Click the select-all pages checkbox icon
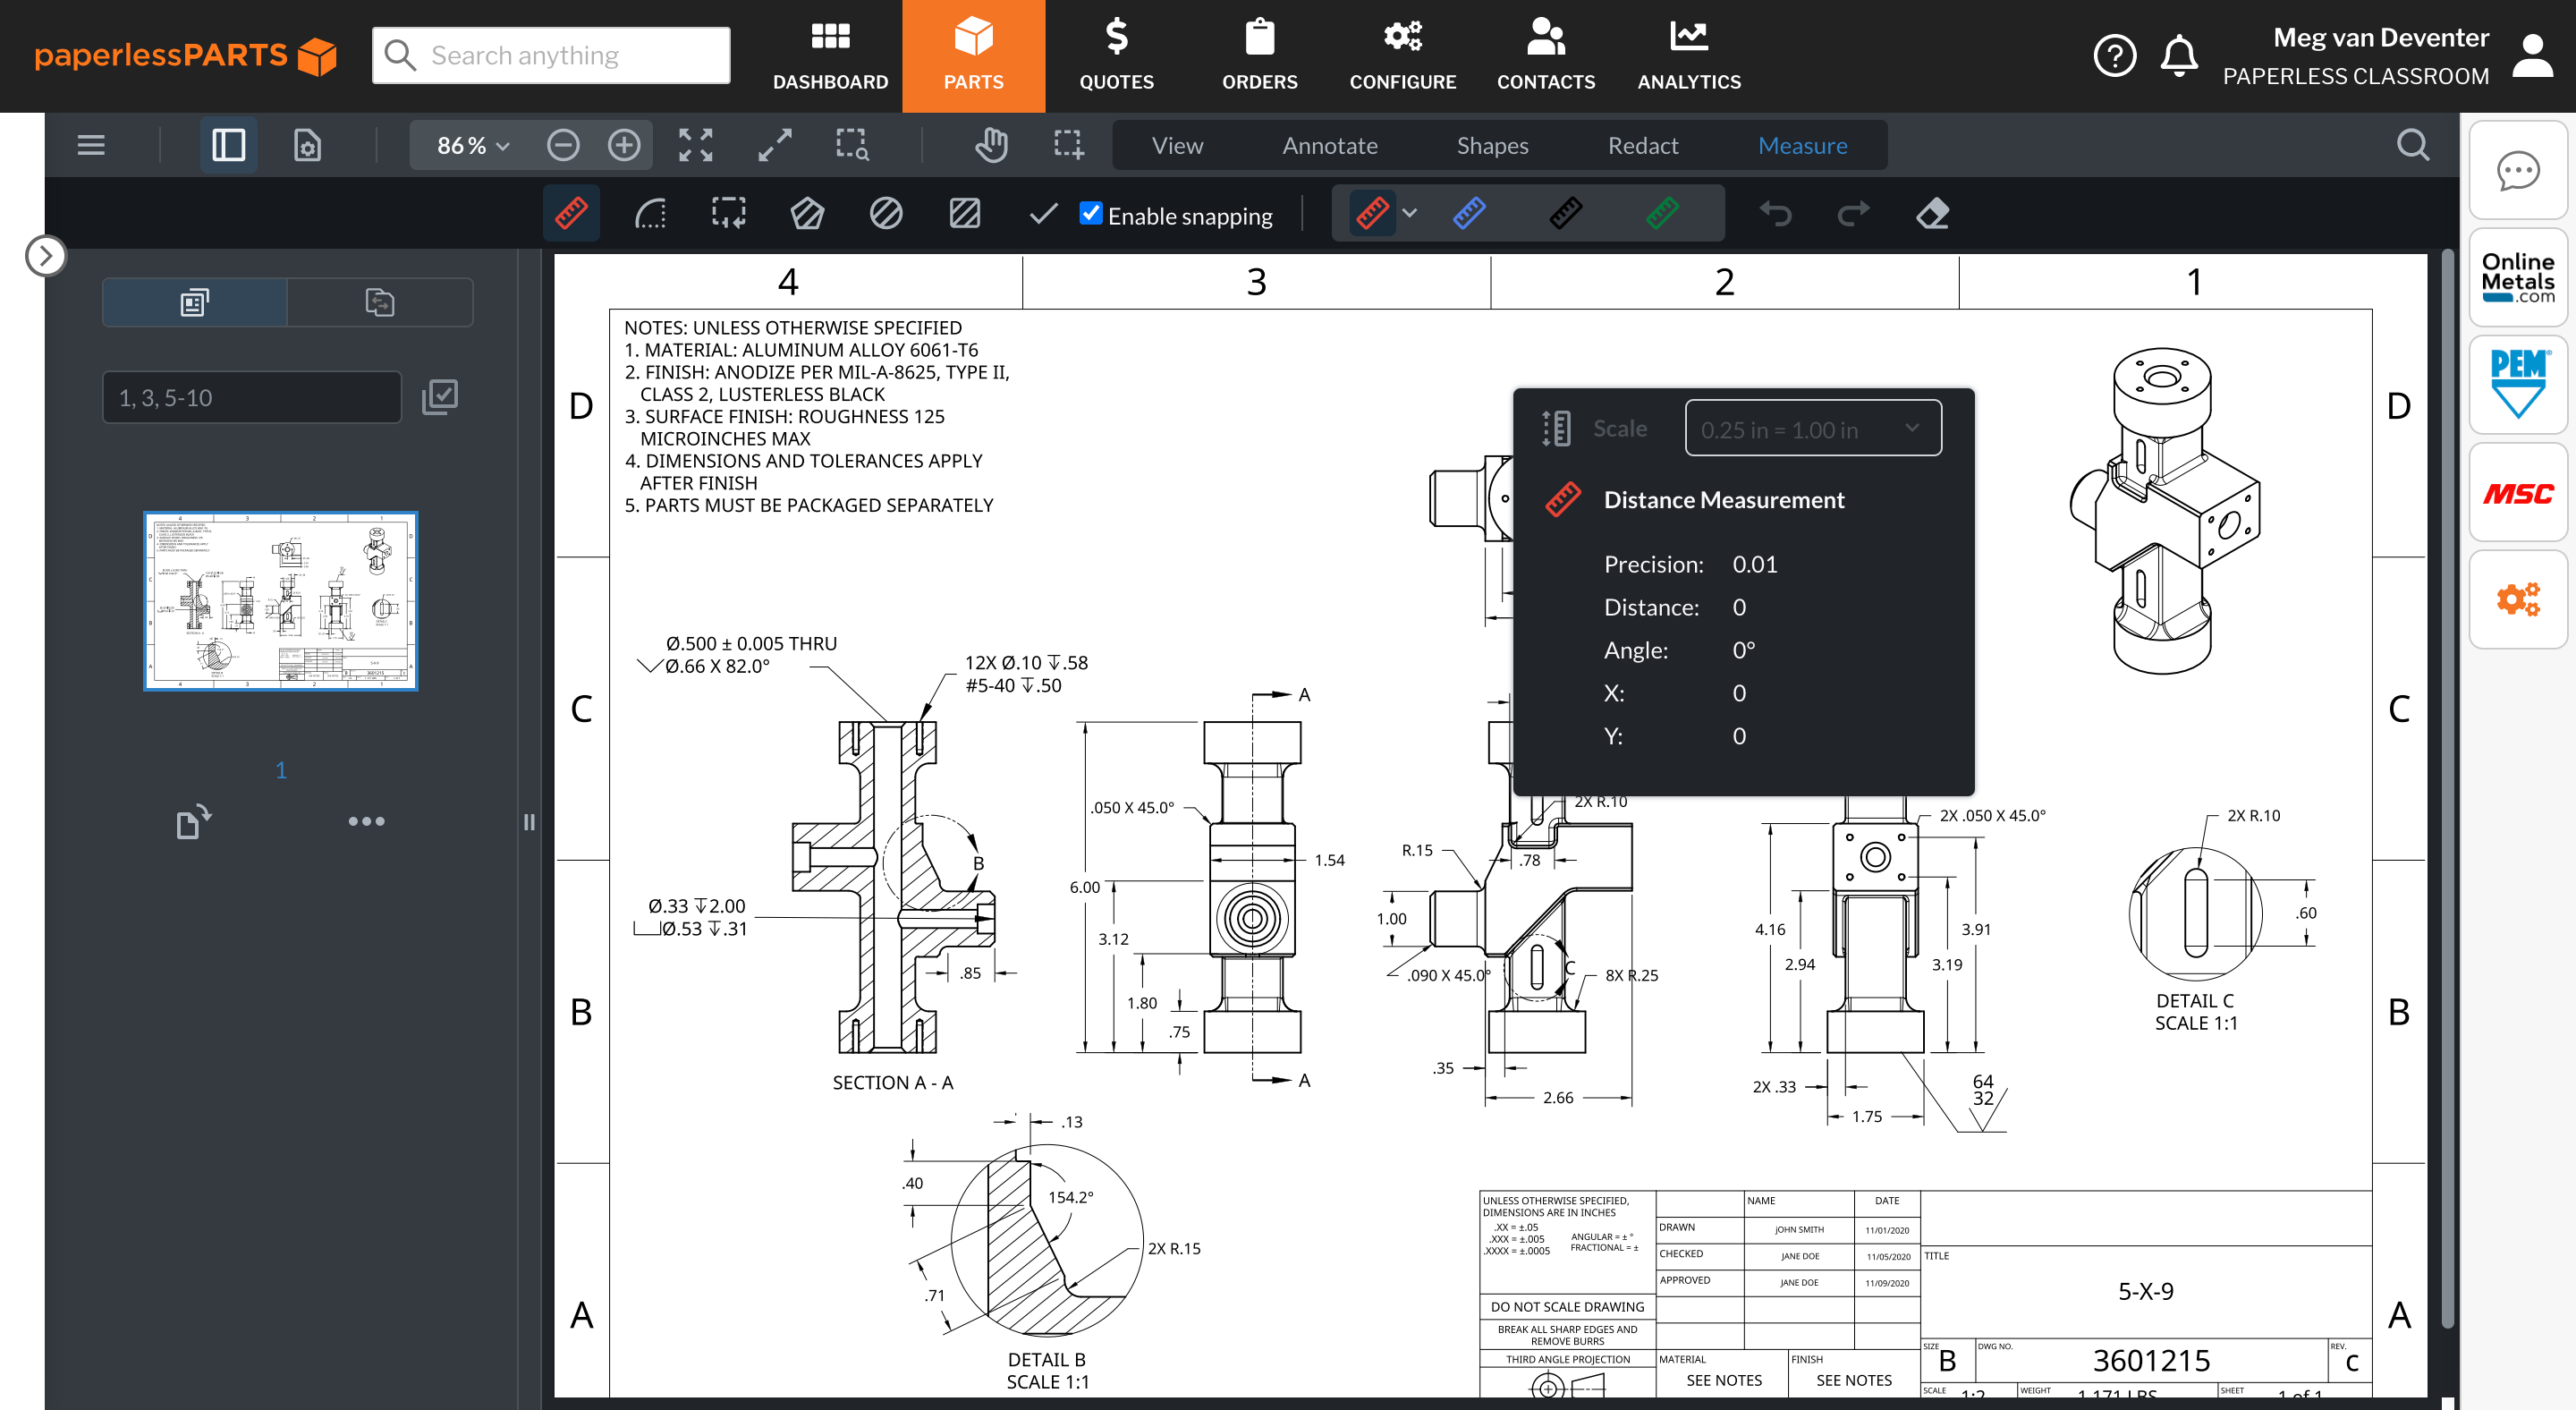The height and width of the screenshot is (1410, 2576). (440, 397)
